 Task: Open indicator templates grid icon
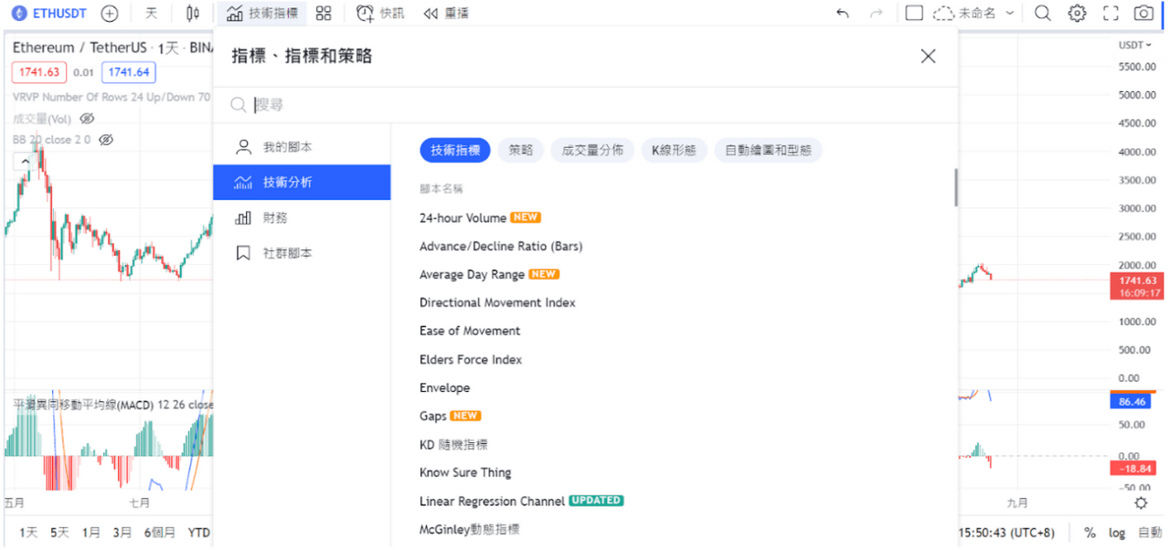[x=324, y=14]
